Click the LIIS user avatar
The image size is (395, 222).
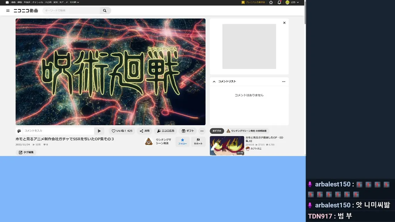[x=287, y=2]
